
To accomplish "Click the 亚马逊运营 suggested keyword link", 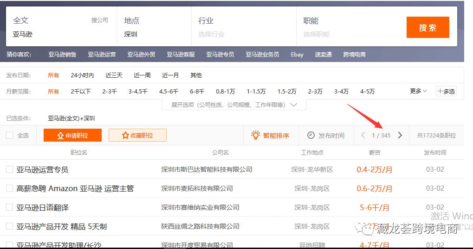I will (x=102, y=55).
